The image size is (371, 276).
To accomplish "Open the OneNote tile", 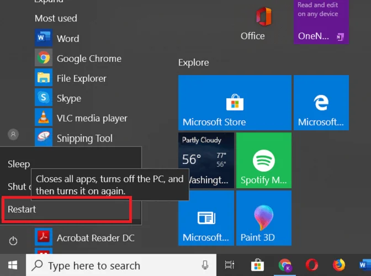I will 321,22.
